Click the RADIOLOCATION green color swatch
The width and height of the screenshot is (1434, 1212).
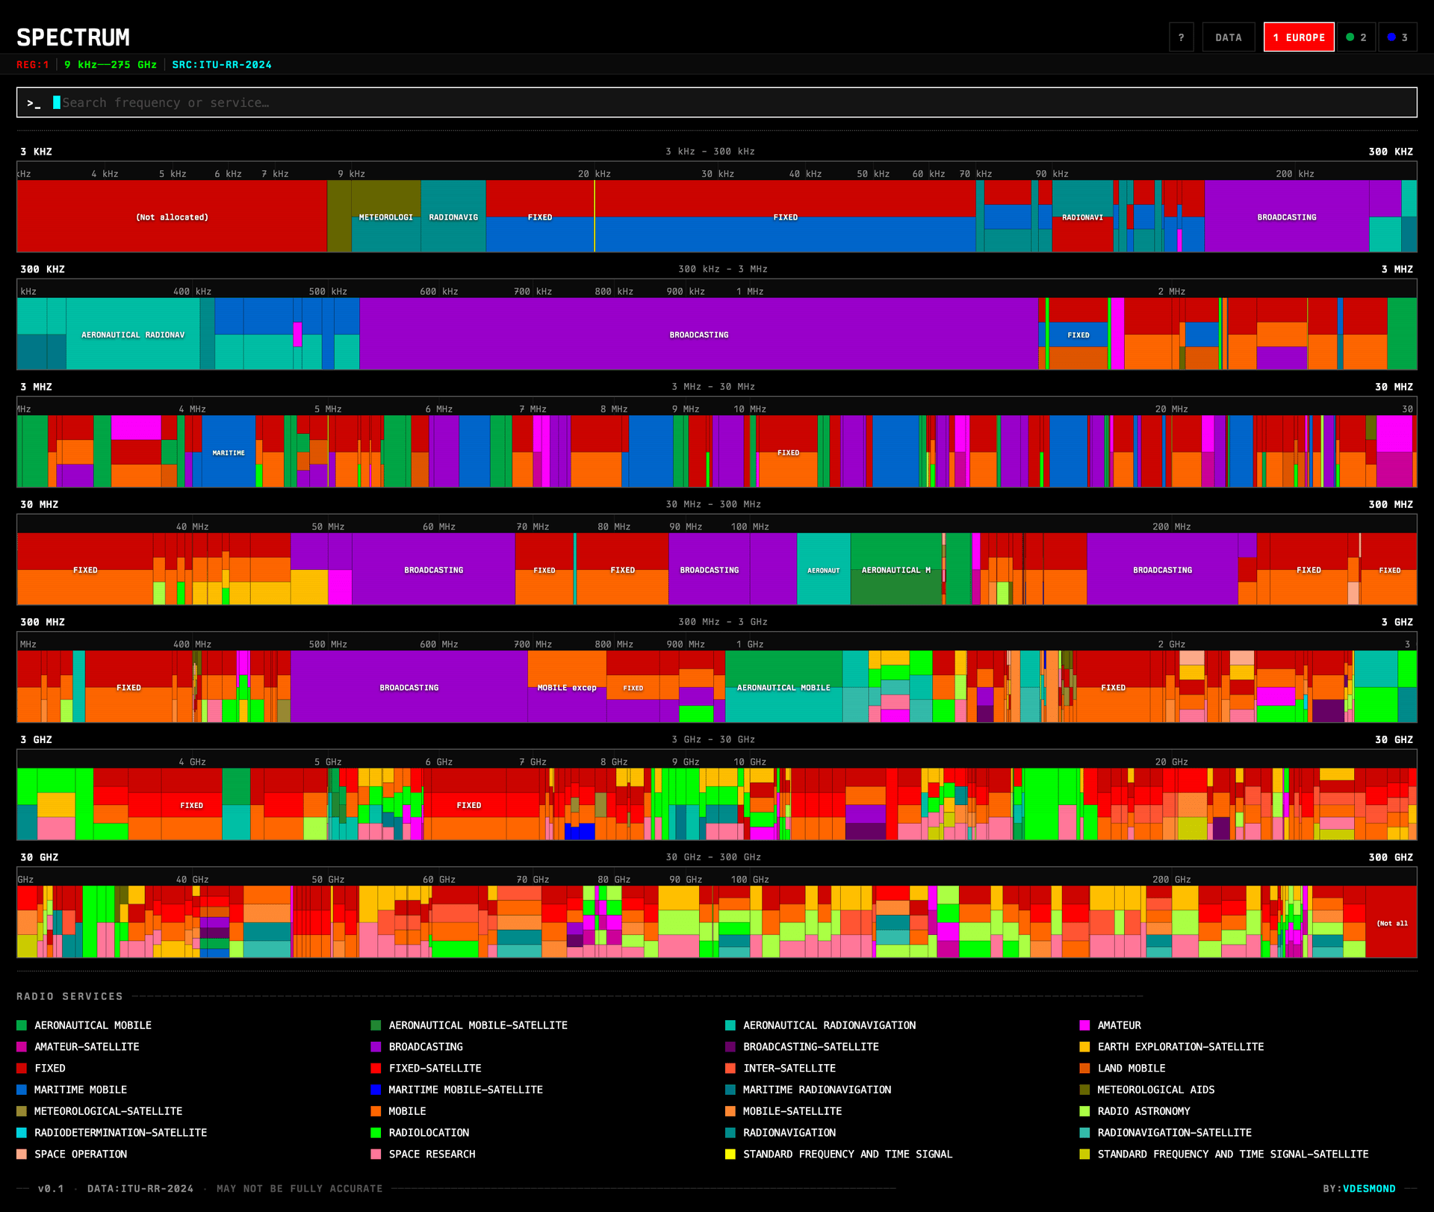click(374, 1132)
